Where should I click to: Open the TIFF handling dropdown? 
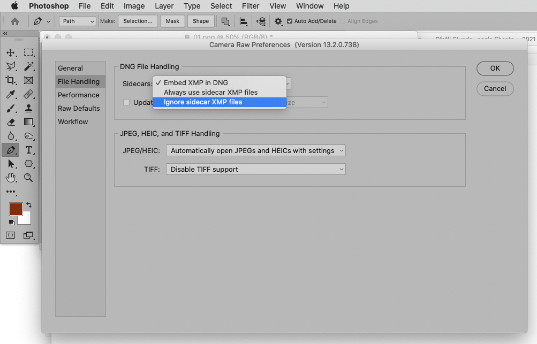tap(255, 169)
